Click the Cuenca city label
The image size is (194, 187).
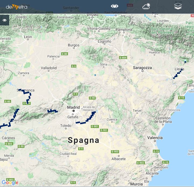112,119
